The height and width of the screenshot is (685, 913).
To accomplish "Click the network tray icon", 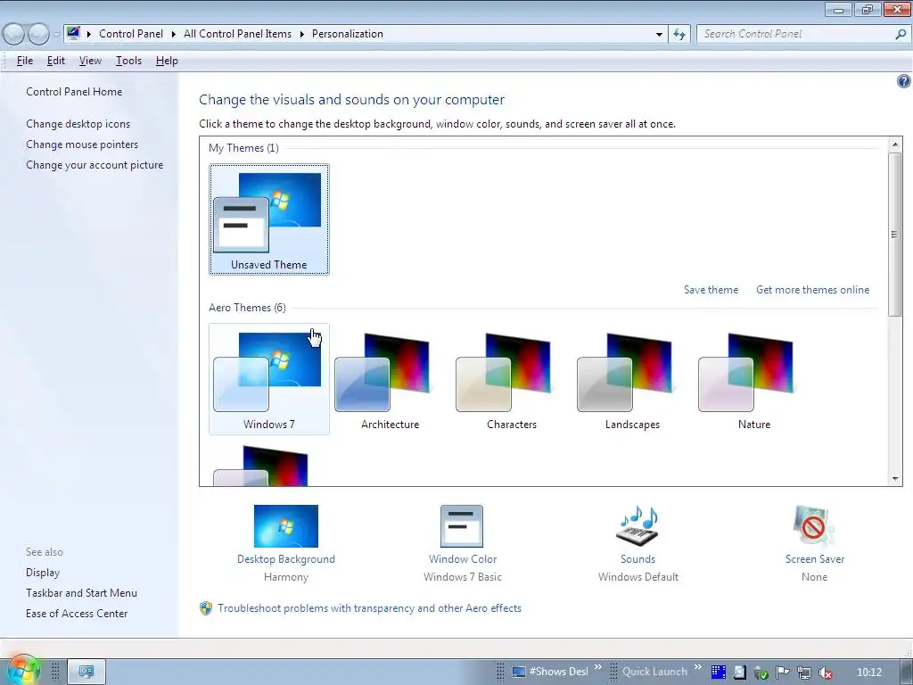I will 804,673.
